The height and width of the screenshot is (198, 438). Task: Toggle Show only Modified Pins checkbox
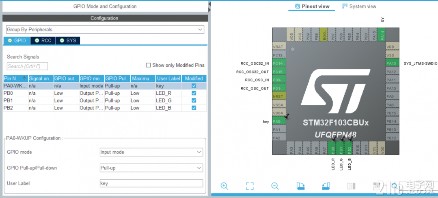click(x=148, y=65)
